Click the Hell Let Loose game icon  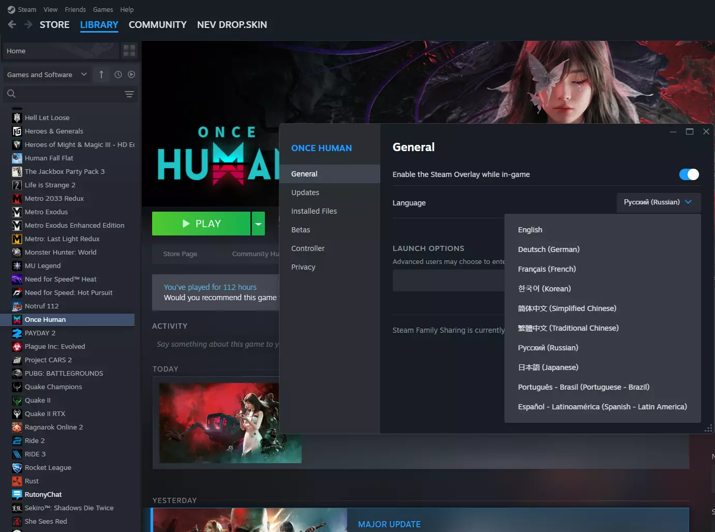tap(17, 117)
